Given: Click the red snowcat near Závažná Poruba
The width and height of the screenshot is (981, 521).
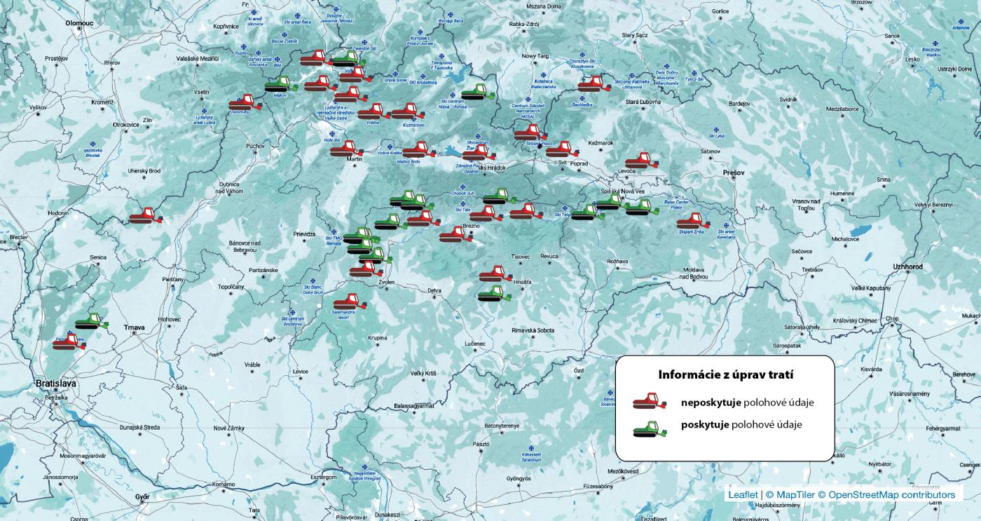Looking at the screenshot, I should [479, 153].
